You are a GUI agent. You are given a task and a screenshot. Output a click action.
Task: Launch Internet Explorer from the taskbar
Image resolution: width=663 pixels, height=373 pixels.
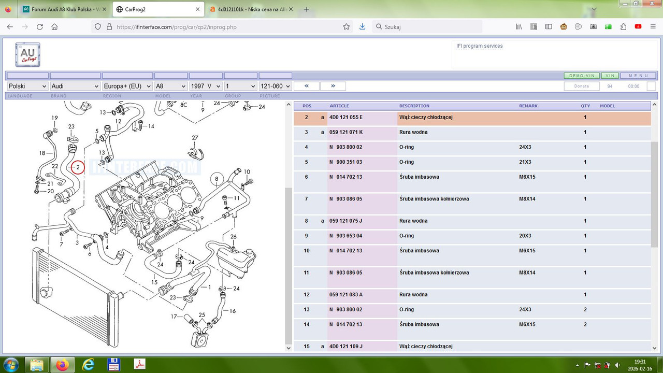(x=89, y=365)
